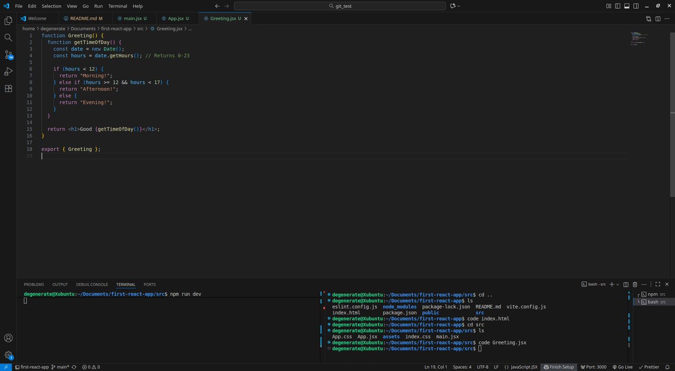Click Go Live in status bar
Image resolution: width=675 pixels, height=371 pixels.
coord(623,367)
